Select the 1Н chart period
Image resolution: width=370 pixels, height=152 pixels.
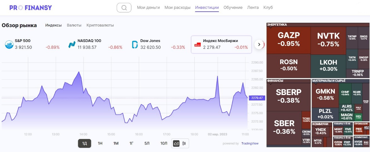pyautogui.click(x=100, y=143)
